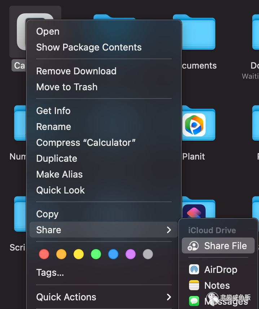Apply the orange tag color
This screenshot has height=309, width=259.
61,254
